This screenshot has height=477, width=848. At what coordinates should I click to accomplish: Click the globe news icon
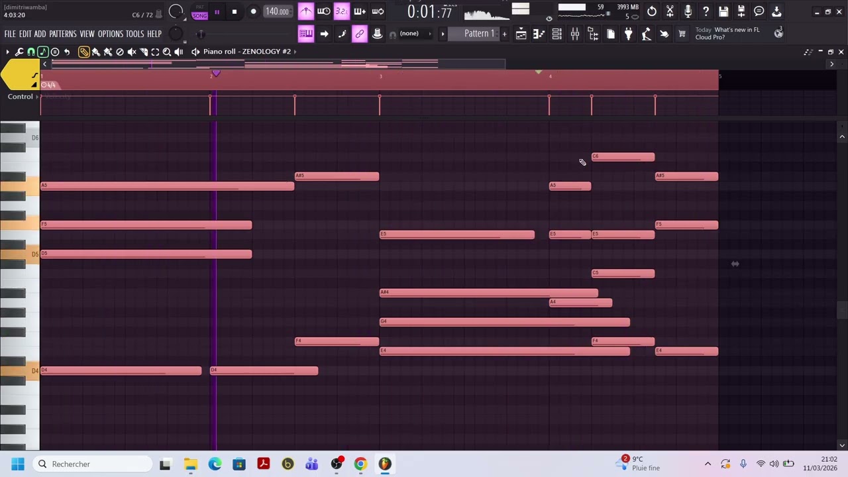click(778, 34)
